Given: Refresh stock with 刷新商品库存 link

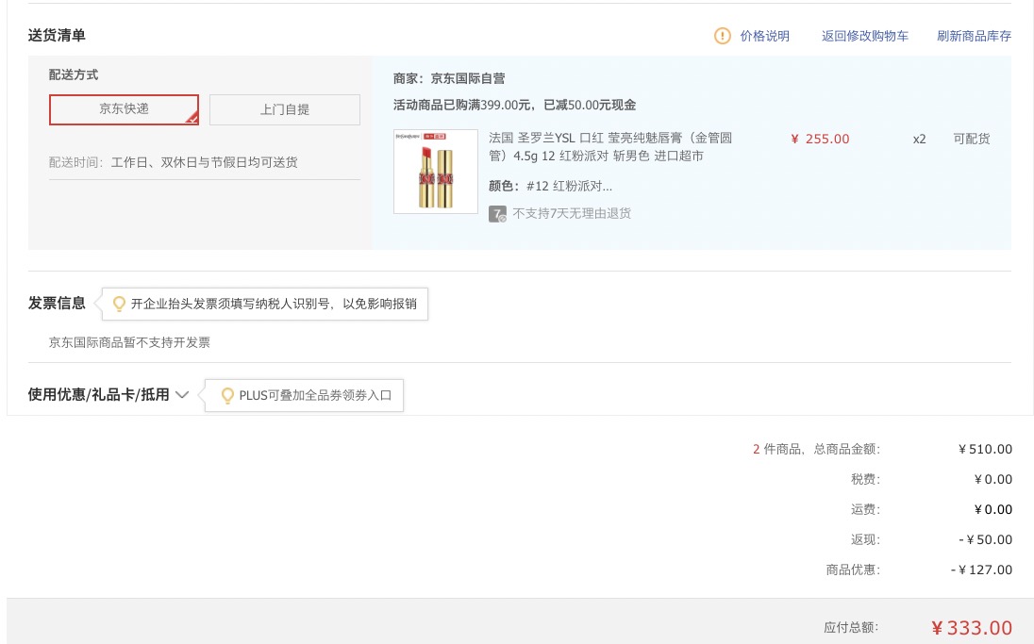Looking at the screenshot, I should point(974,36).
